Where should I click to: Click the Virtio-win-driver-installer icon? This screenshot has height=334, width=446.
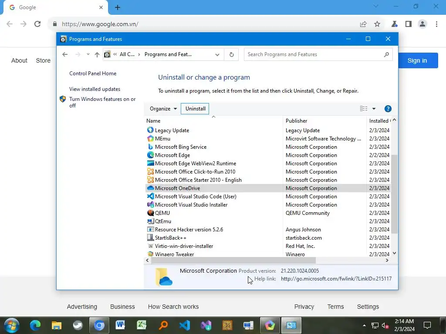pos(150,246)
